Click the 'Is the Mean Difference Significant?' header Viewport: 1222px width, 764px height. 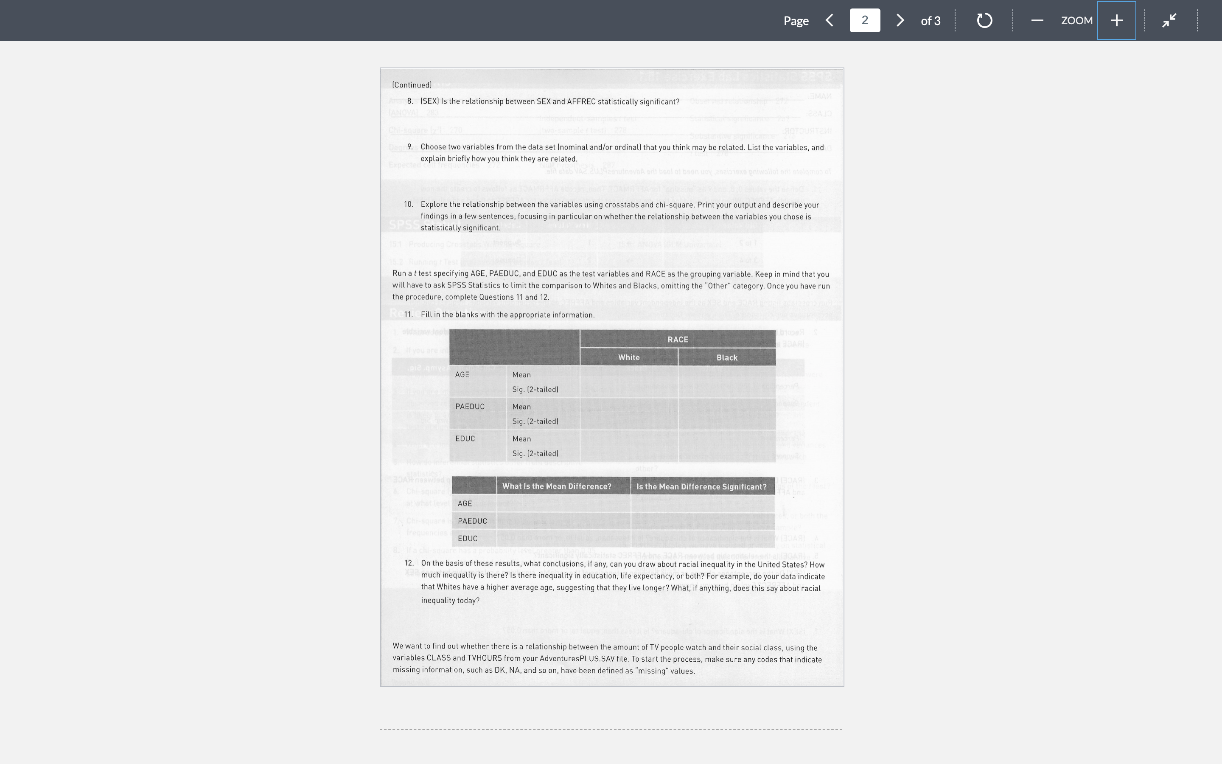701,486
